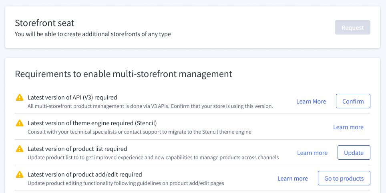Click the 'Consult with your technical specialists' description
This screenshot has height=193, width=386.
pos(139,132)
